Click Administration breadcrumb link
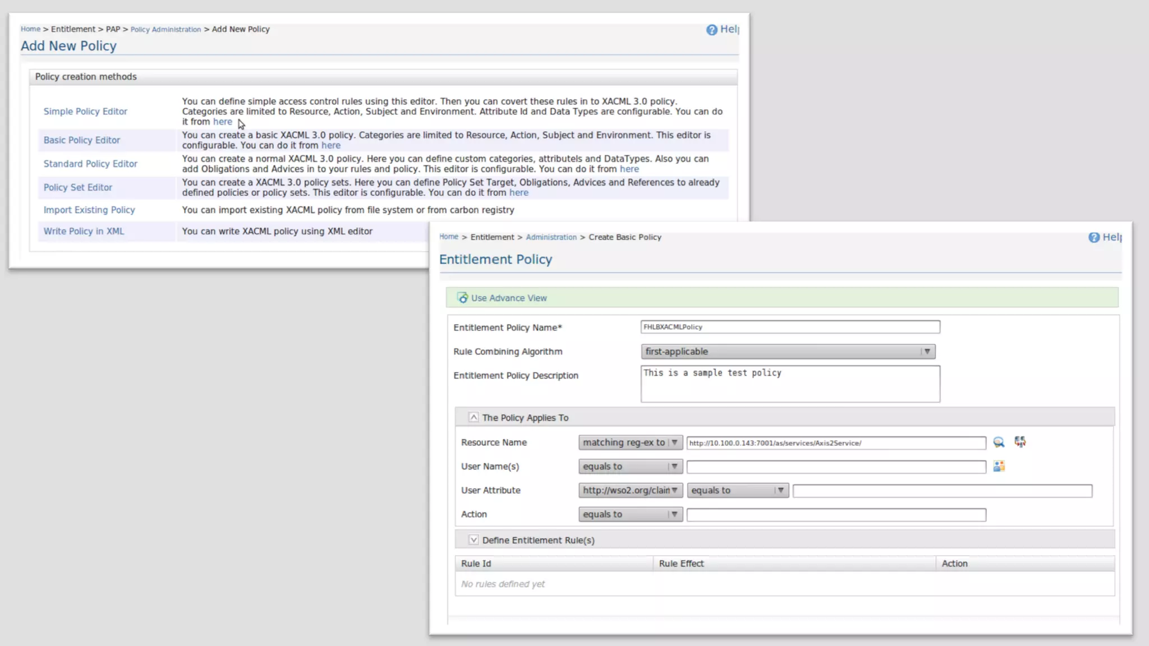The height and width of the screenshot is (646, 1149). coord(551,237)
